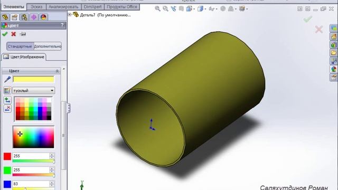Toggle the pushpin keep-visible icon
The image size is (338, 190).
23,34
